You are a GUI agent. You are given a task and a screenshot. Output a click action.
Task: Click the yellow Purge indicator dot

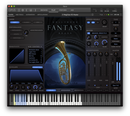tap(107, 15)
